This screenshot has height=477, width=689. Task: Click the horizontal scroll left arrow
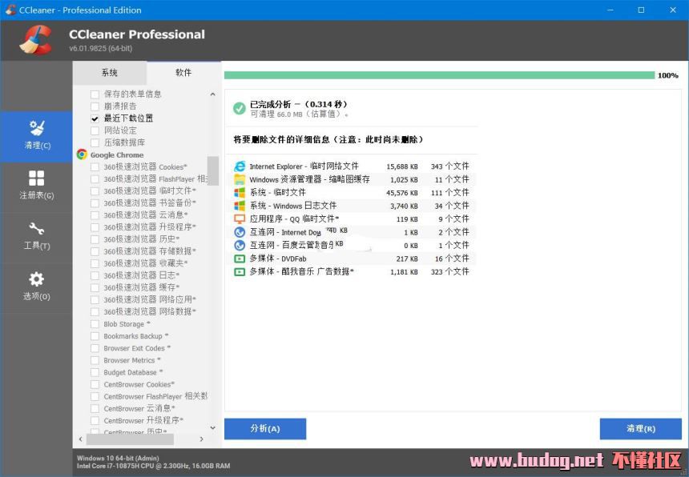coord(80,439)
